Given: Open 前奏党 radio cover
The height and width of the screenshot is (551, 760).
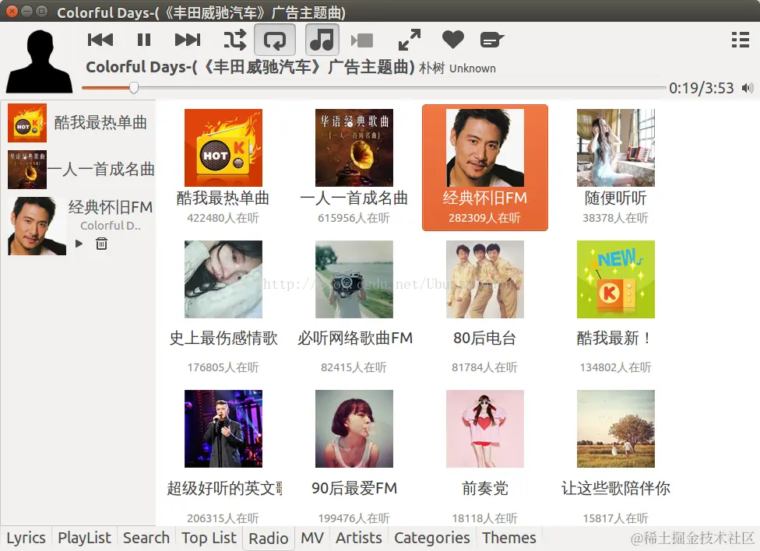Looking at the screenshot, I should (x=484, y=429).
